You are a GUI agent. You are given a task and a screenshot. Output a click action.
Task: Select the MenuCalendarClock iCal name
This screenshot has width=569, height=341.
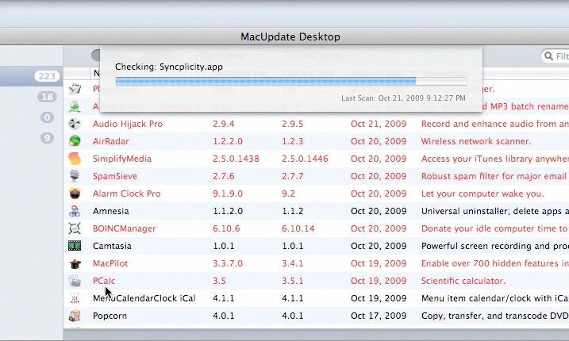point(144,298)
